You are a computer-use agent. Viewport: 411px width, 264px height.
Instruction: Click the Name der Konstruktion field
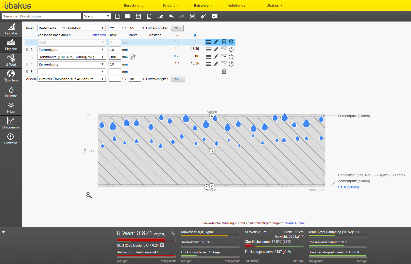click(x=41, y=16)
